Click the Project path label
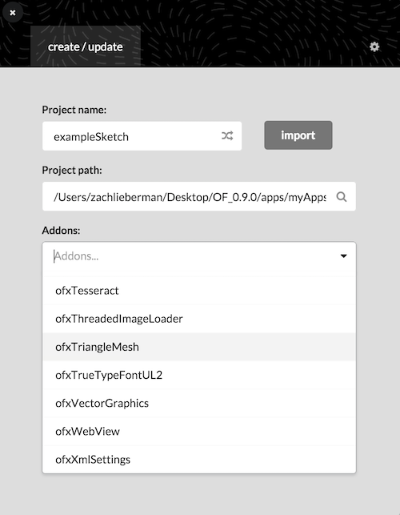Screen dimensions: 400x515 click(x=72, y=170)
